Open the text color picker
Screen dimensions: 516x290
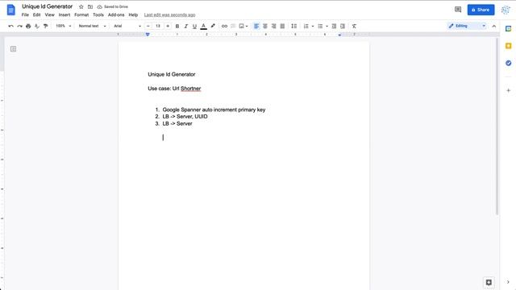204,26
